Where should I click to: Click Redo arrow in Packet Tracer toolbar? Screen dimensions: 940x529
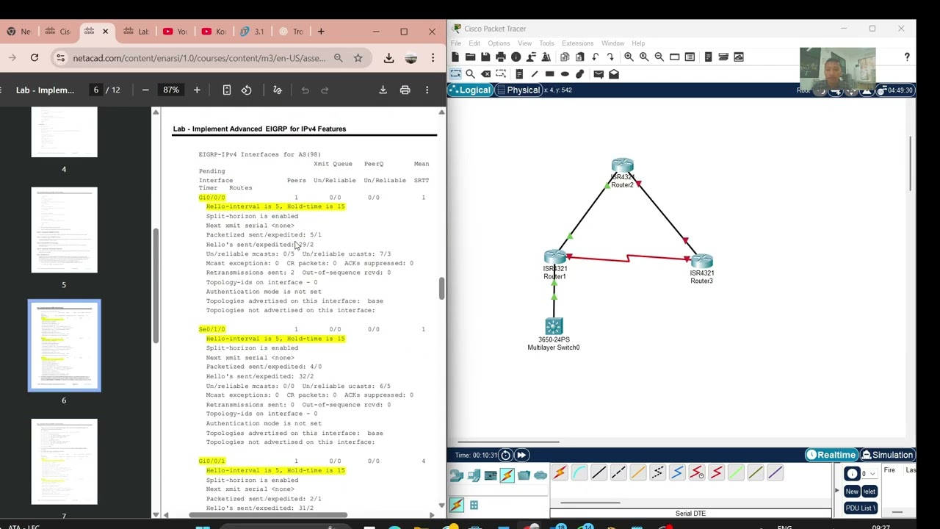(610, 57)
